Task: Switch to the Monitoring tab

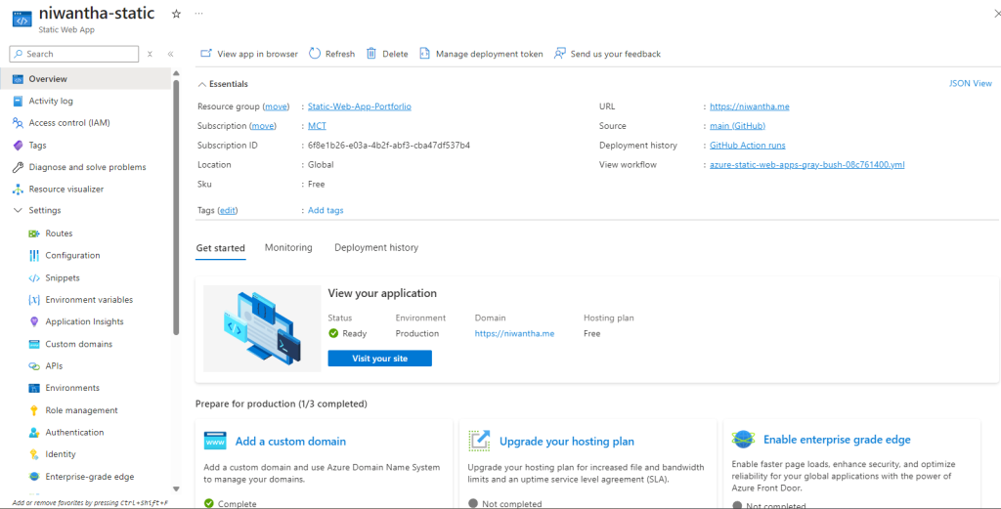Action: (x=288, y=248)
